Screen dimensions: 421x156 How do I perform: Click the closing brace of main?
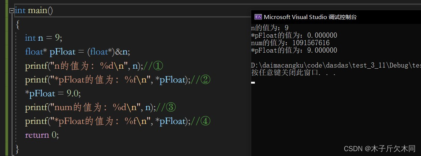point(16,149)
